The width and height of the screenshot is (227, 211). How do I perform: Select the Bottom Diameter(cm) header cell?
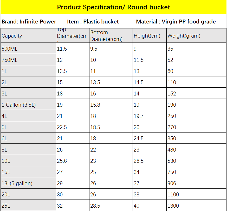(x=111, y=35)
